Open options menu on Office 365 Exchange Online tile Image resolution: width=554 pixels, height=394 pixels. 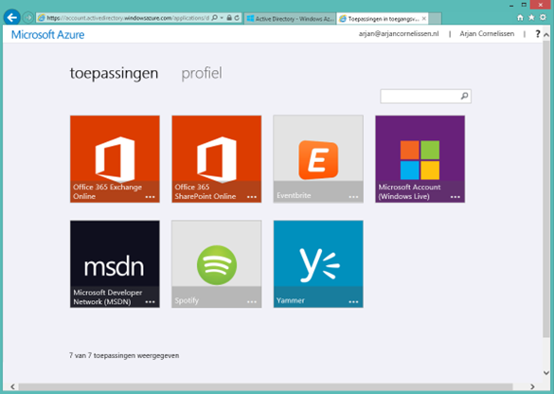click(x=151, y=197)
